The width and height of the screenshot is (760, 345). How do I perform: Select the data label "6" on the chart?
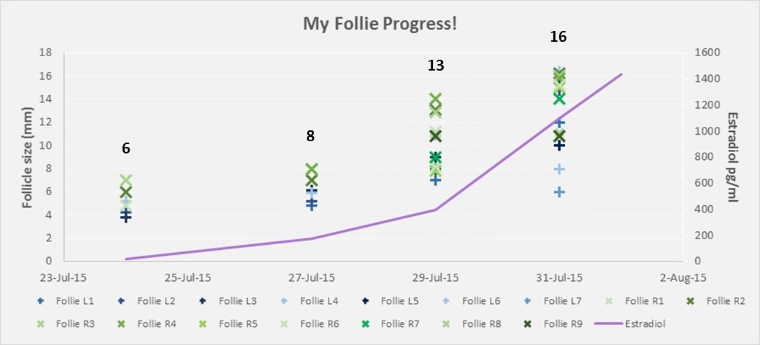tap(126, 148)
